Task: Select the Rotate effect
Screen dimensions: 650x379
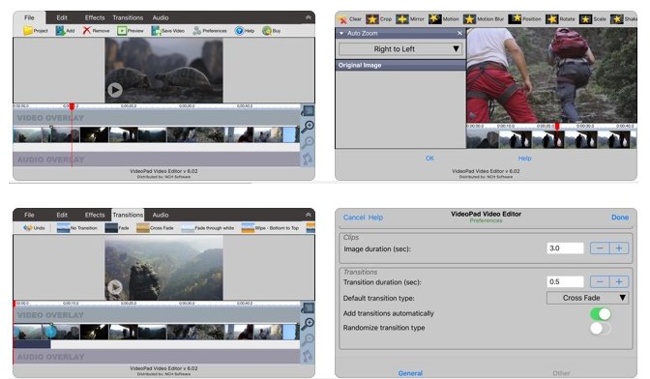Action: click(560, 19)
